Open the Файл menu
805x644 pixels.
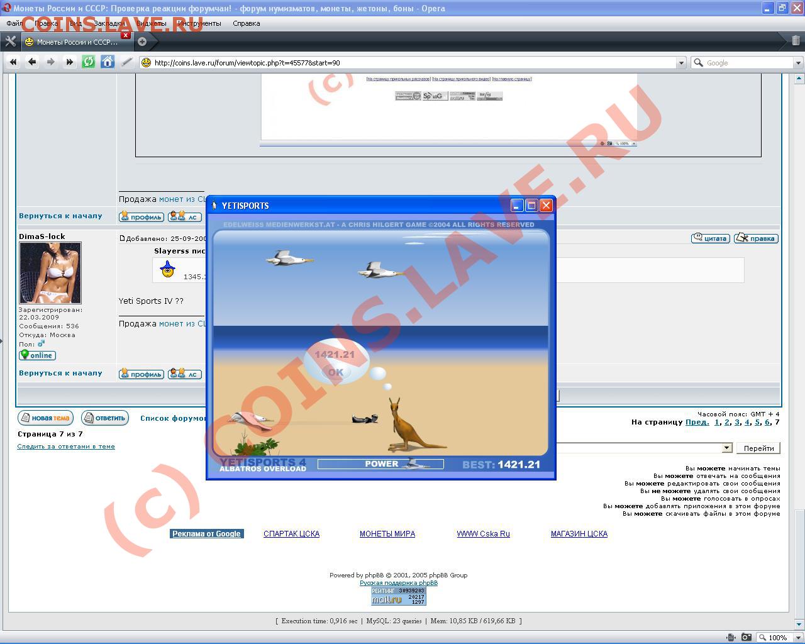tap(14, 23)
